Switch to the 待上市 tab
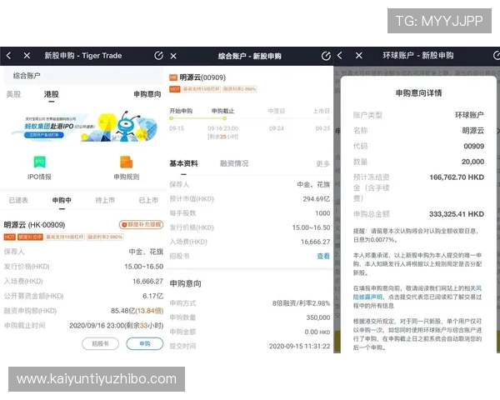 pos(105,200)
